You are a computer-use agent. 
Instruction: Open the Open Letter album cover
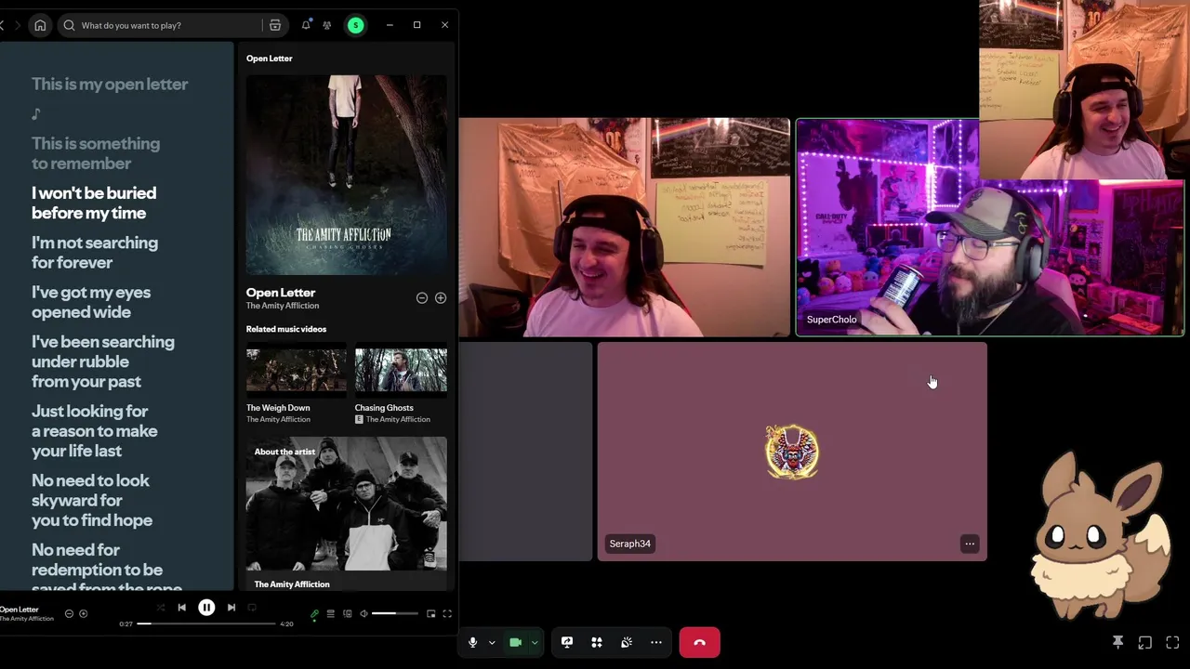(x=346, y=175)
